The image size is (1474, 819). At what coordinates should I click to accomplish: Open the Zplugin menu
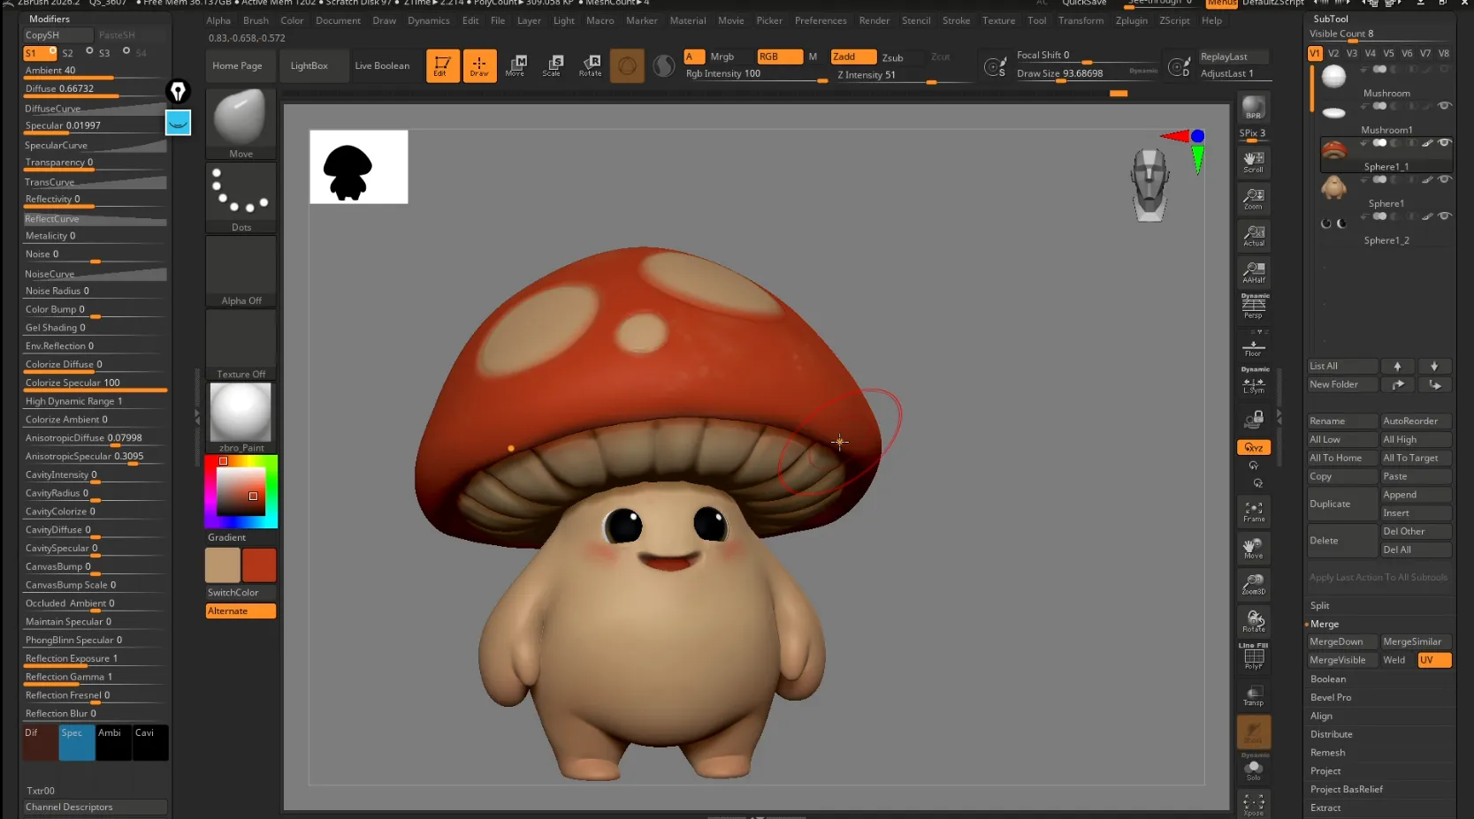[x=1132, y=20]
